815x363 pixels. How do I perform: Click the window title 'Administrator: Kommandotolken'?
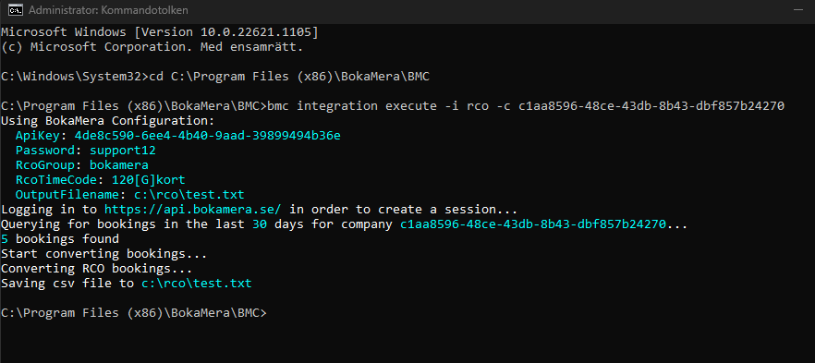click(109, 10)
